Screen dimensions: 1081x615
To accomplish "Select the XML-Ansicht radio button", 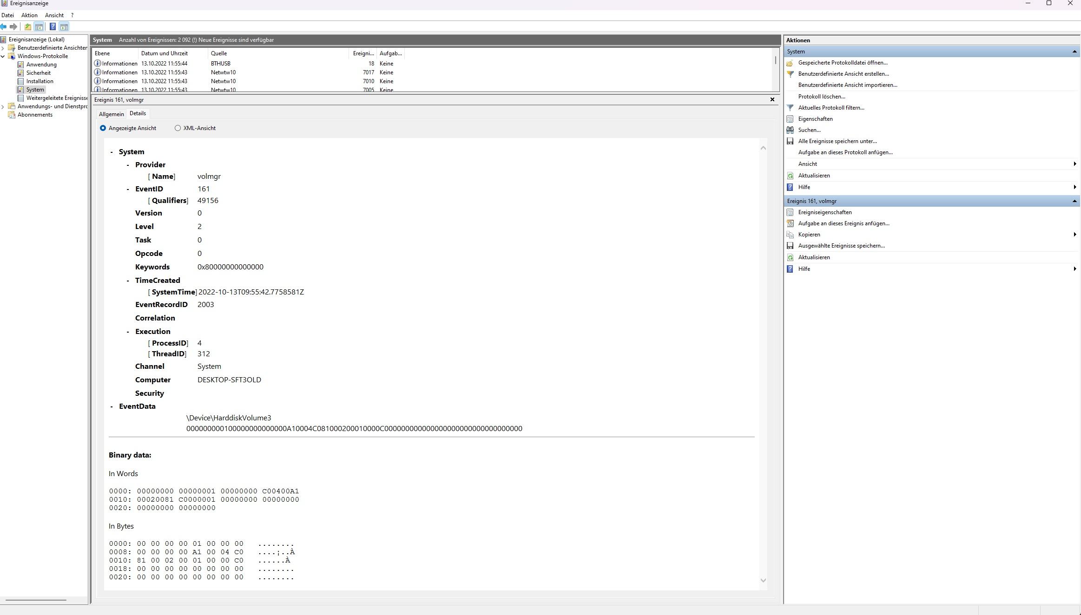I will [178, 128].
